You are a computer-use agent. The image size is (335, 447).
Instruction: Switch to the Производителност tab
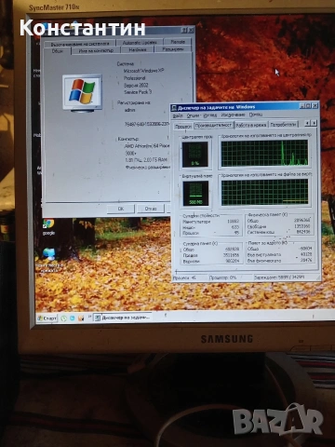point(213,125)
